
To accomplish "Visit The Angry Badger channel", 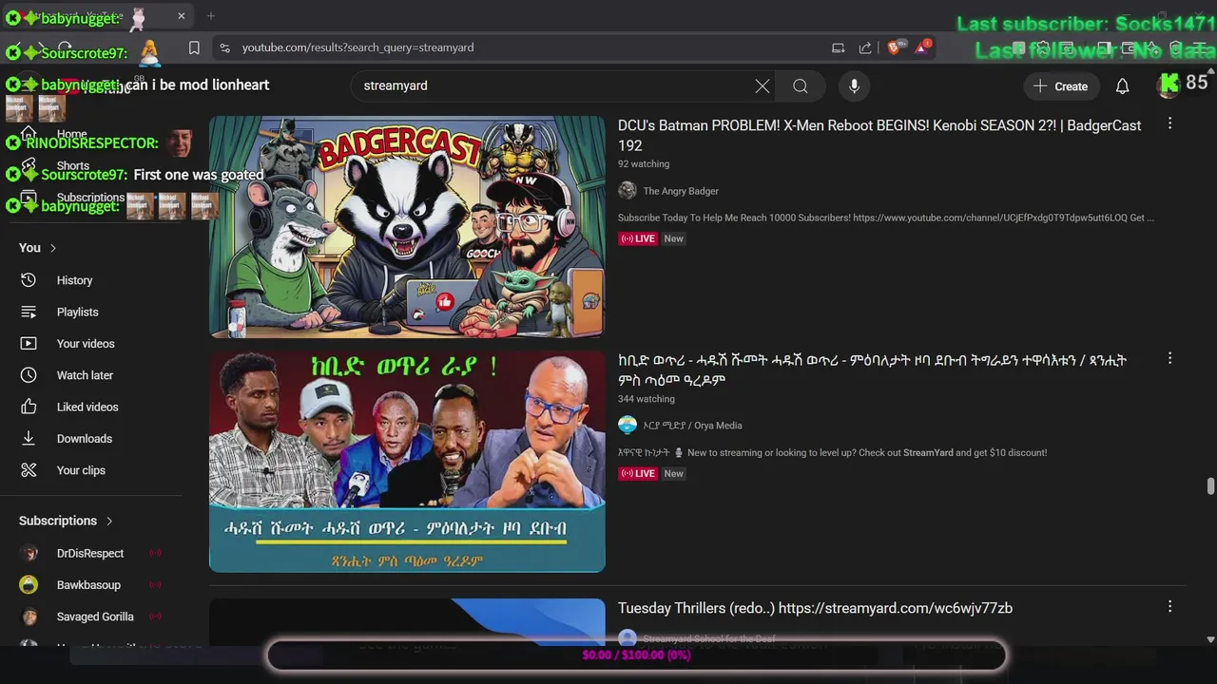I will (x=681, y=191).
